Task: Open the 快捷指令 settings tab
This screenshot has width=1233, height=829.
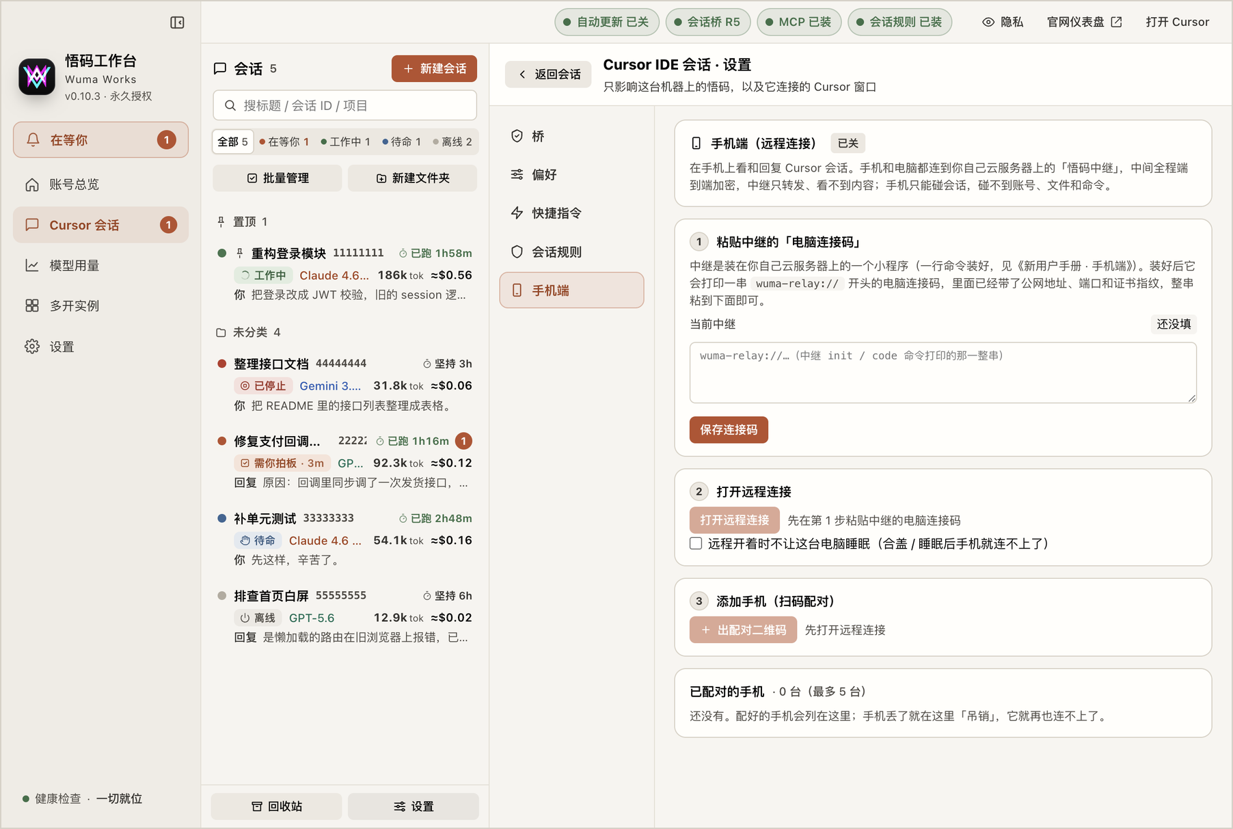Action: tap(571, 213)
